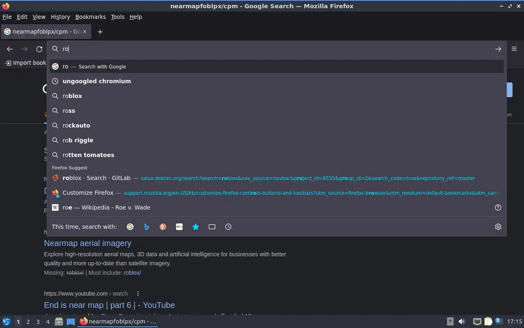Open the Firefox hamburger application menu

514,49
